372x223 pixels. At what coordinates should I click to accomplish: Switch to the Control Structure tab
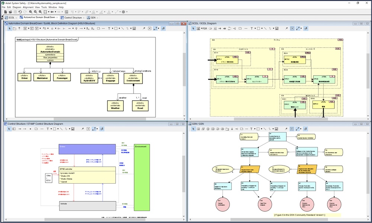click(x=73, y=17)
